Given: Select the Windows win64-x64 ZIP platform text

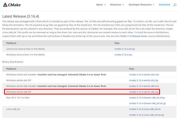Looking at the screenshot, I should [x=19, y=80].
